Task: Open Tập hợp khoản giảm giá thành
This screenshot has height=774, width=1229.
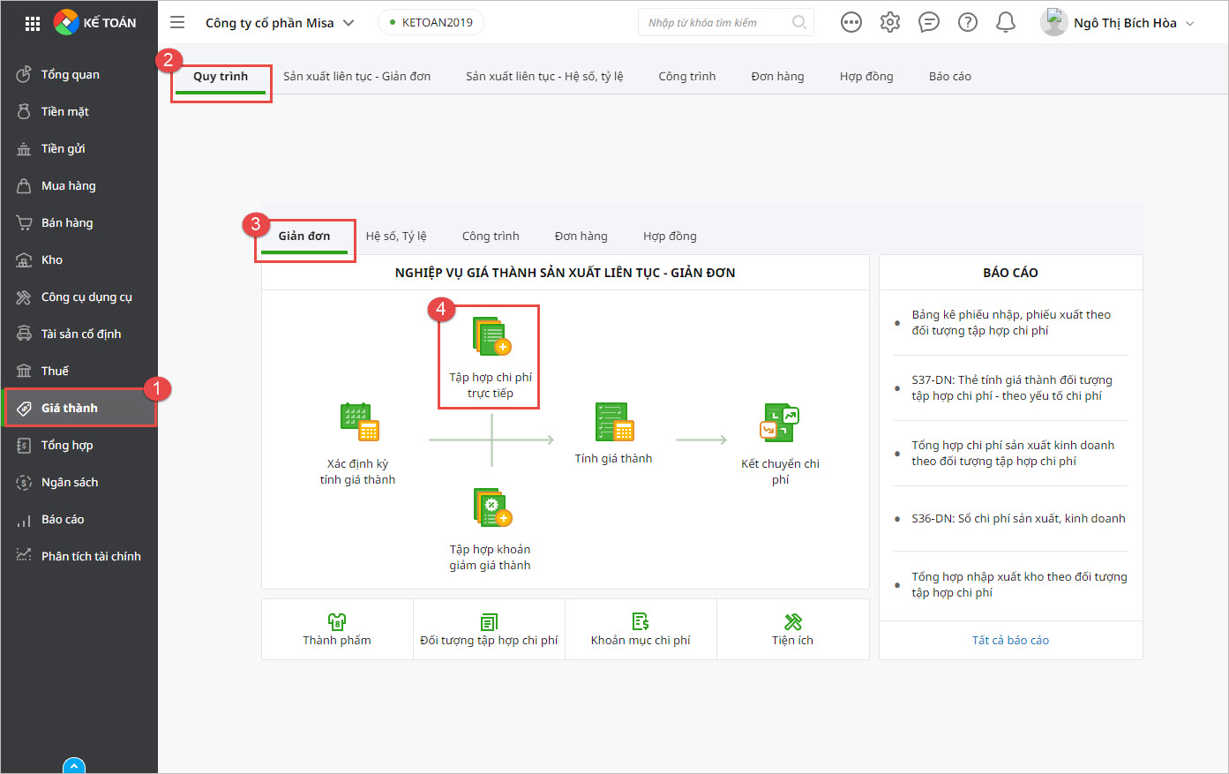Action: [x=491, y=530]
